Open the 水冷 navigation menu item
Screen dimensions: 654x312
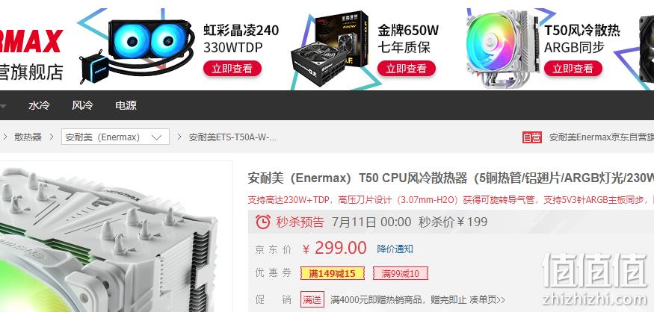[39, 105]
